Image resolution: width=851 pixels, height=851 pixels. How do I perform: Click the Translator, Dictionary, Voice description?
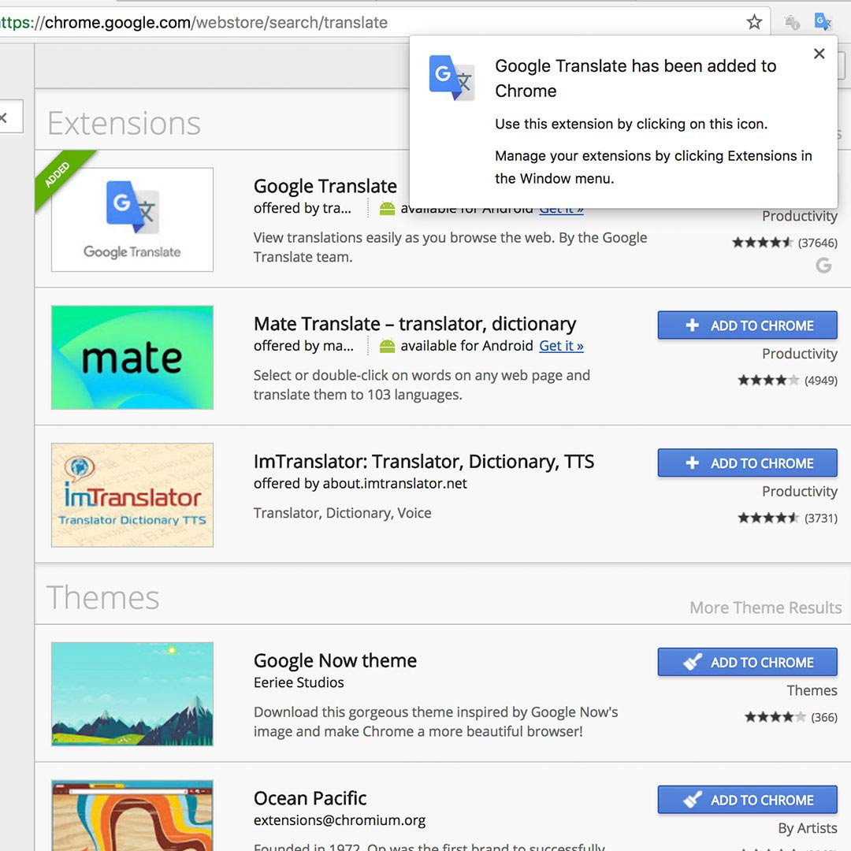pyautogui.click(x=343, y=513)
